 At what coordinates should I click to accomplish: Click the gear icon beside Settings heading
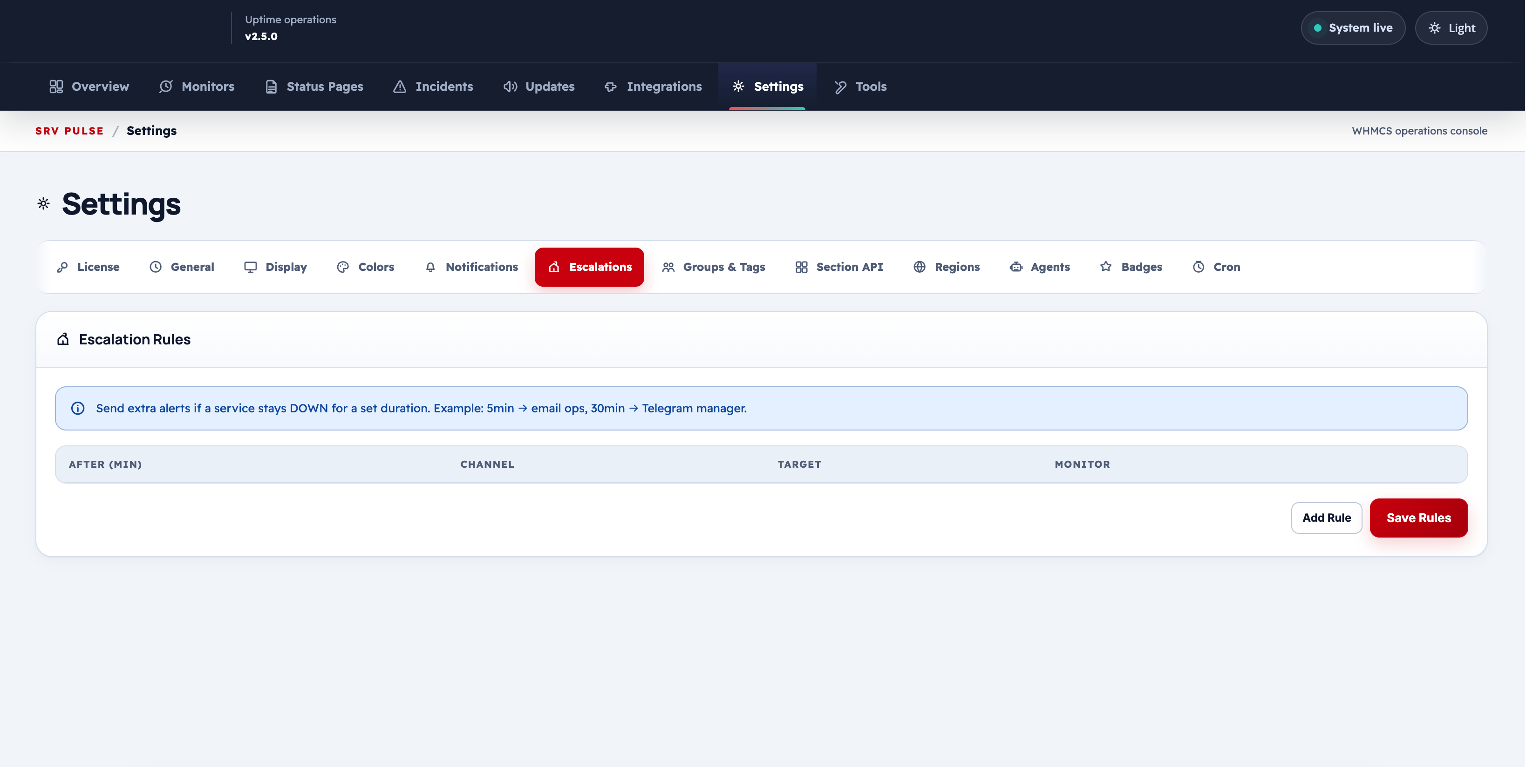43,203
